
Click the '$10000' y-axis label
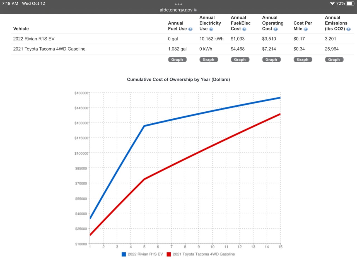[81, 244]
